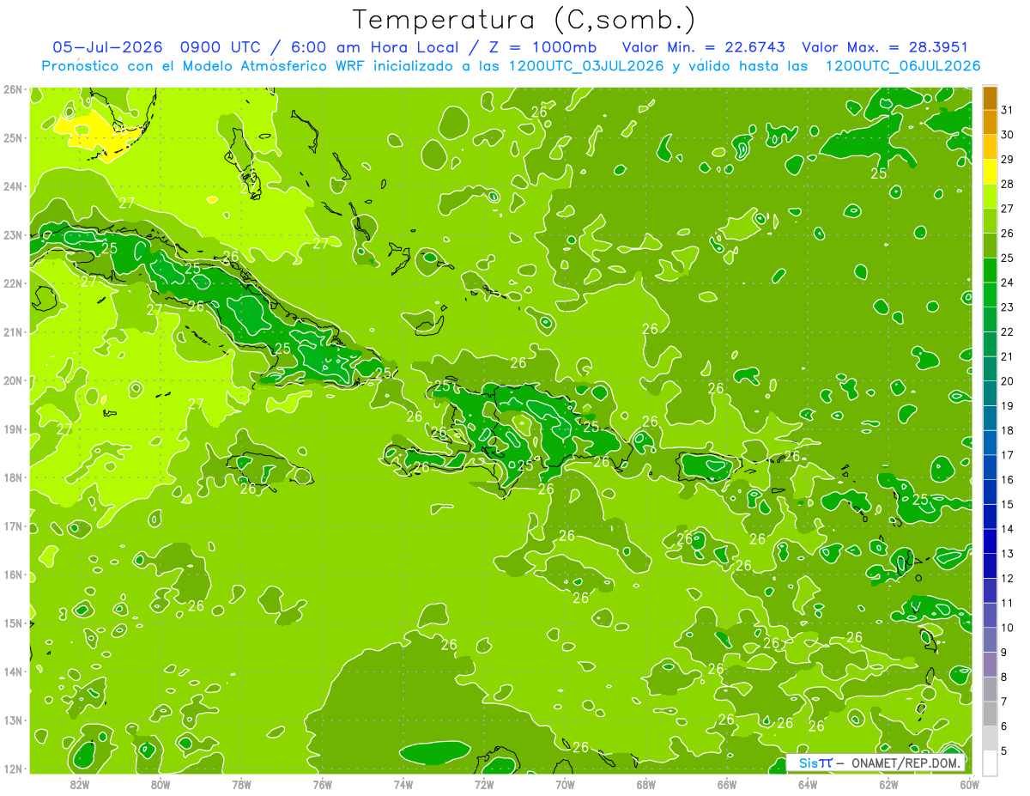Click the 78W longitude label

pyautogui.click(x=241, y=784)
